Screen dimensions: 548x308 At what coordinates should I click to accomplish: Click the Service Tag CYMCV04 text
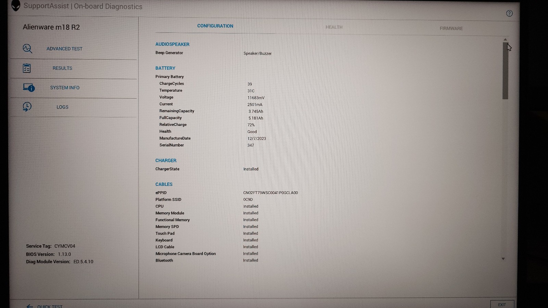51,246
